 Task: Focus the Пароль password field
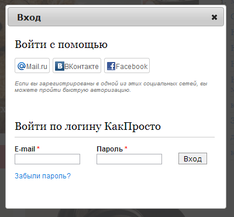click(x=129, y=159)
